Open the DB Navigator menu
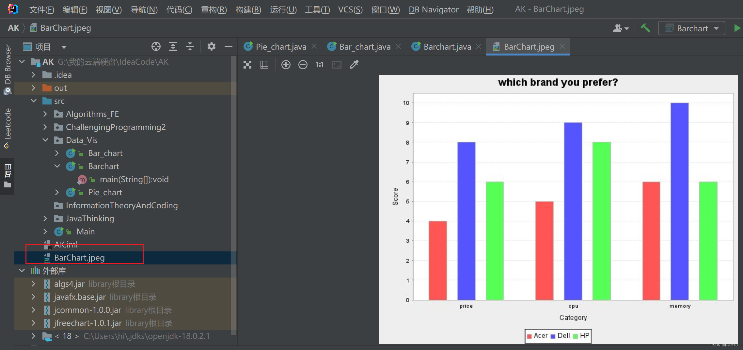Screen dimensions: 743x350 pos(434,9)
